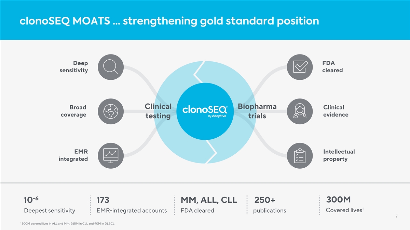
Task: Click the clipboard Intellectual property icon
Action: [300, 156]
